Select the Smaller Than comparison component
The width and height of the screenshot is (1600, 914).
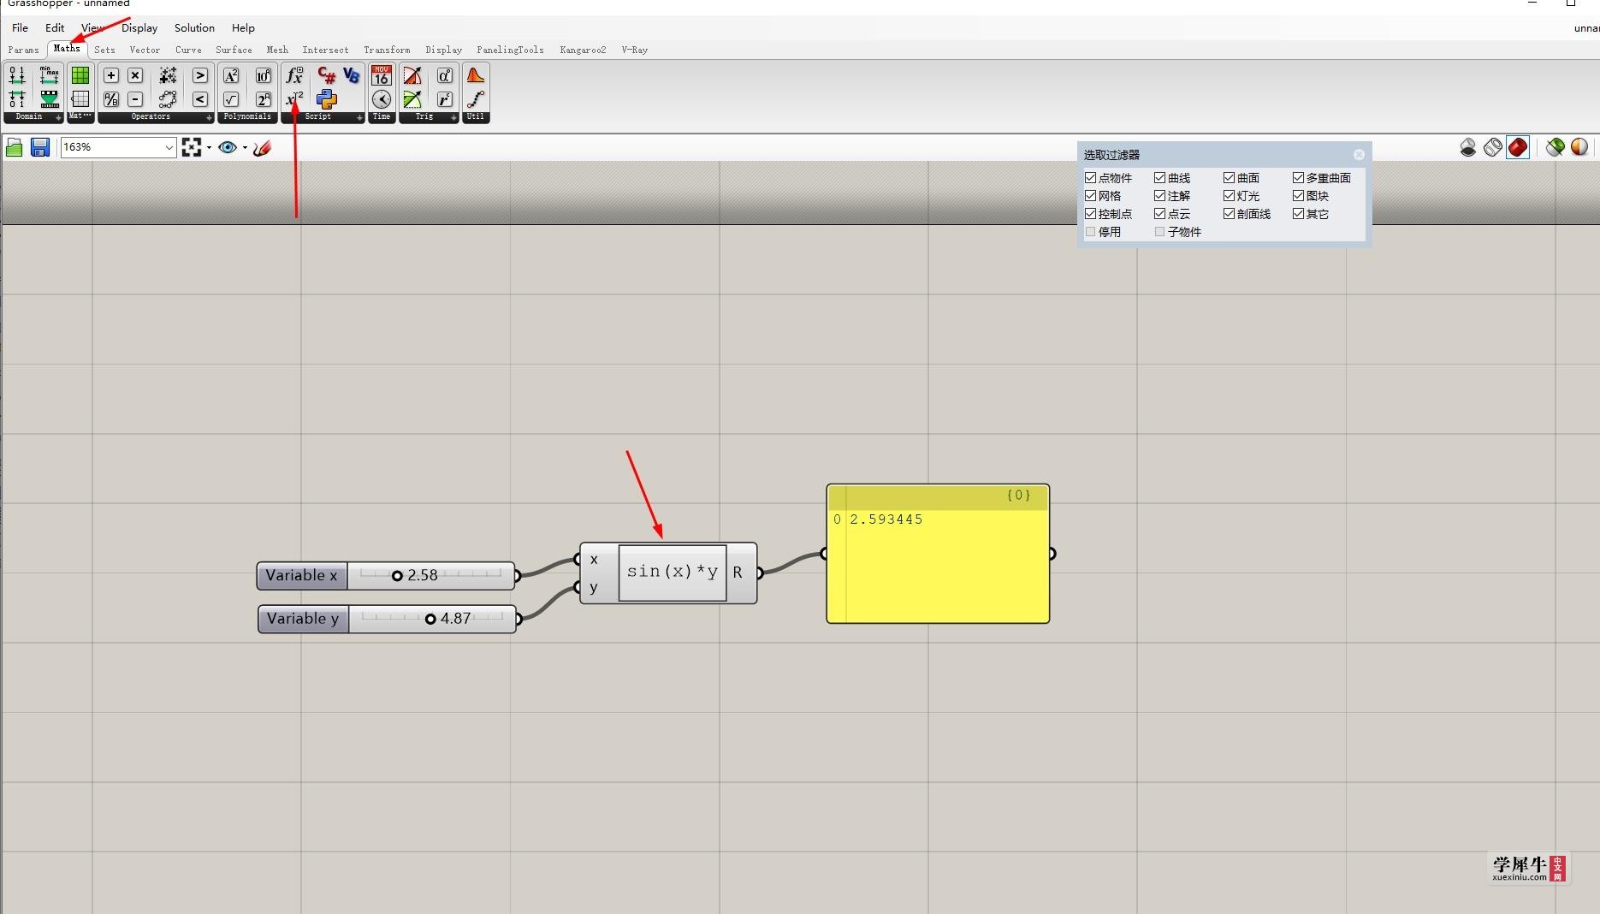pos(199,99)
